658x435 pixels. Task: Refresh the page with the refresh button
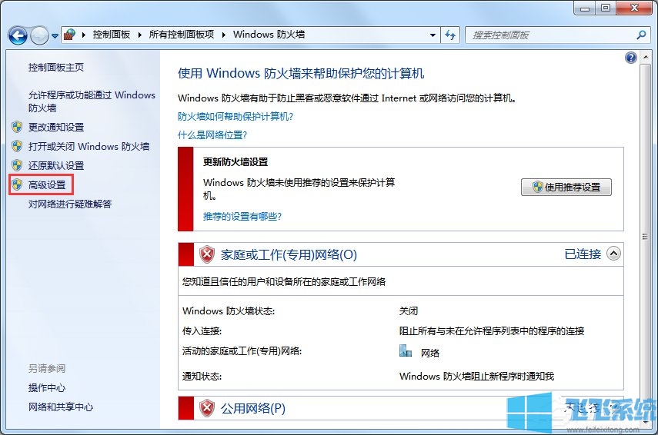click(450, 35)
